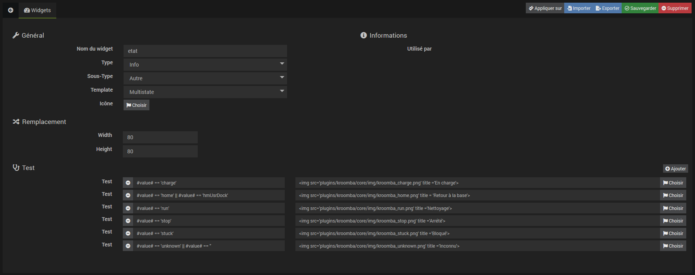
Task: Click Choisir for the 'Arrêté' row
Action: [673, 221]
